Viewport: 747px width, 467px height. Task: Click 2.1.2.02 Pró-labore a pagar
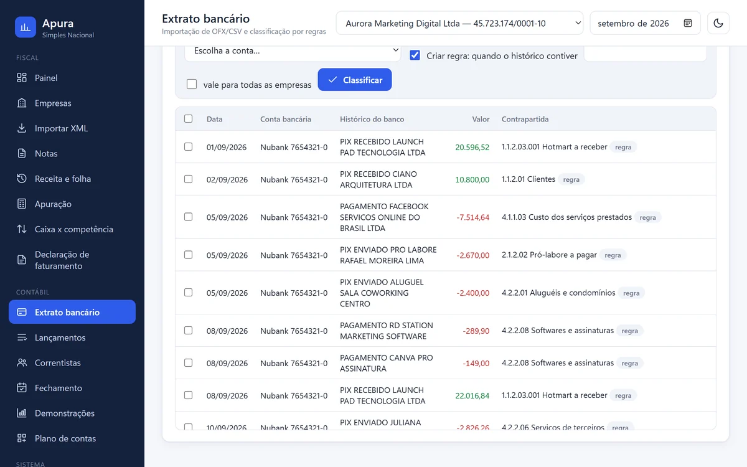tap(549, 255)
